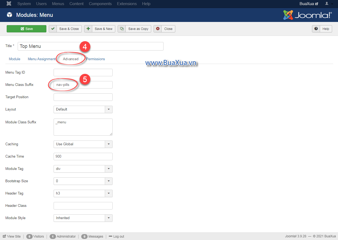Image resolution: width=338 pixels, height=240 pixels.
Task: Open the Extensions menu
Action: coord(127,4)
